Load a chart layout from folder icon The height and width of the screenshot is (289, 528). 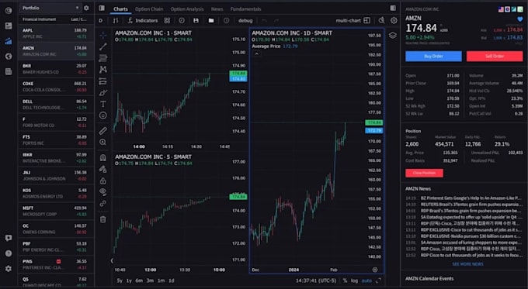tap(211, 20)
